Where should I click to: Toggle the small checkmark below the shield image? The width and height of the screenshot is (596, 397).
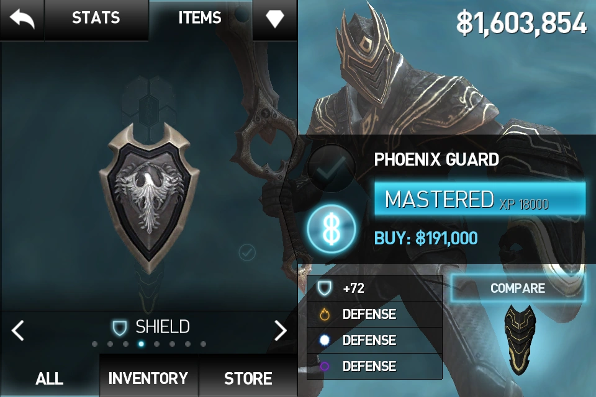click(x=247, y=252)
